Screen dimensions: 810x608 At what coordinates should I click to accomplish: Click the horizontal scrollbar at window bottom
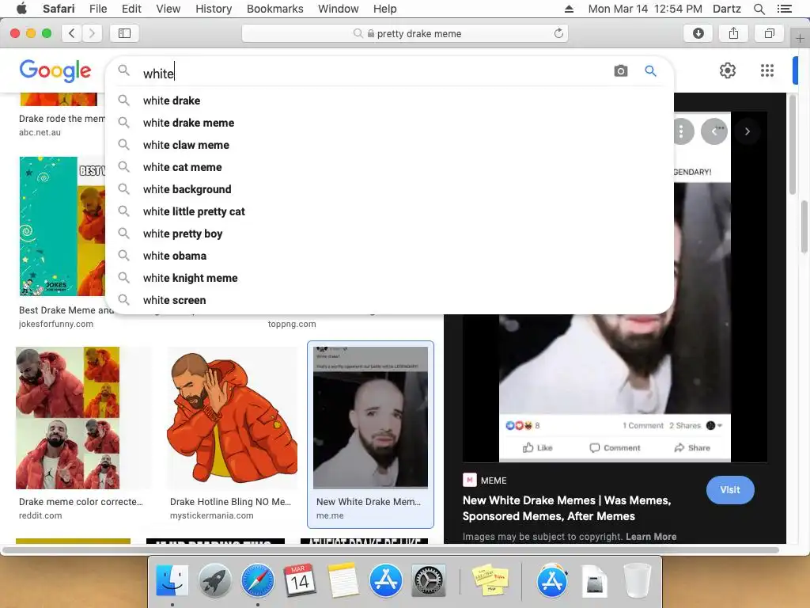(x=391, y=549)
